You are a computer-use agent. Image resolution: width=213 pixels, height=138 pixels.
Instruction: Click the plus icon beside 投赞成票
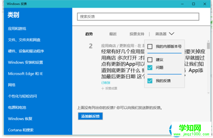103,88
